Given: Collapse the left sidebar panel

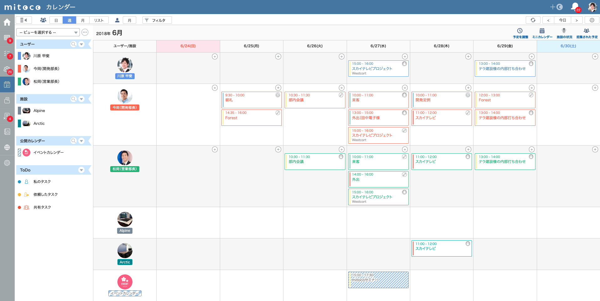Looking at the screenshot, I should pos(23,20).
